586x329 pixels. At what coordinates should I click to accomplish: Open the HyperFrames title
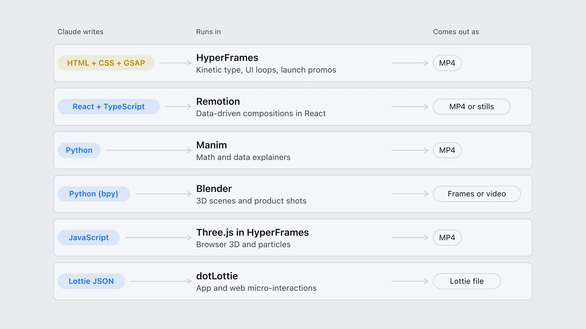227,58
